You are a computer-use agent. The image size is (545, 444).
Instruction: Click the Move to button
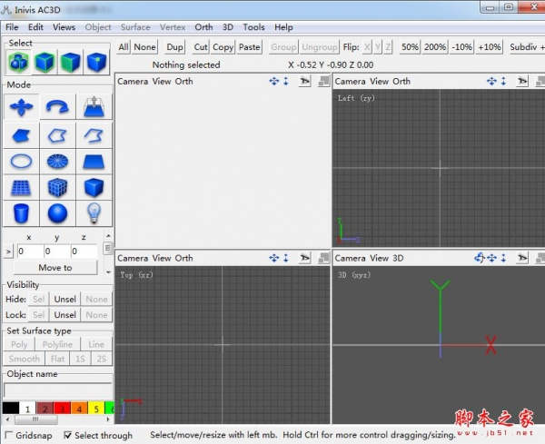tap(55, 268)
